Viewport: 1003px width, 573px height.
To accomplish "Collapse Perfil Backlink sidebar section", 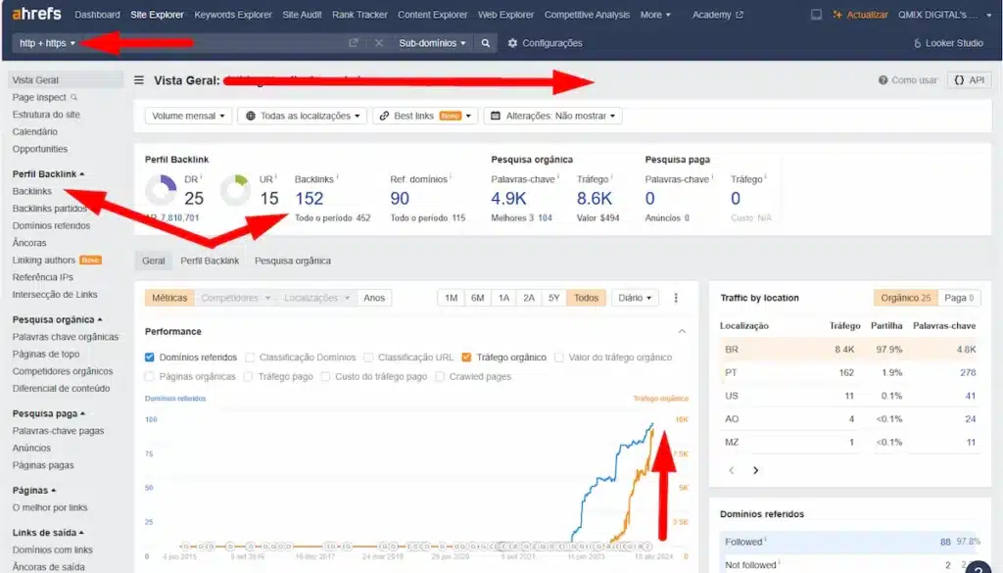I will coord(48,174).
